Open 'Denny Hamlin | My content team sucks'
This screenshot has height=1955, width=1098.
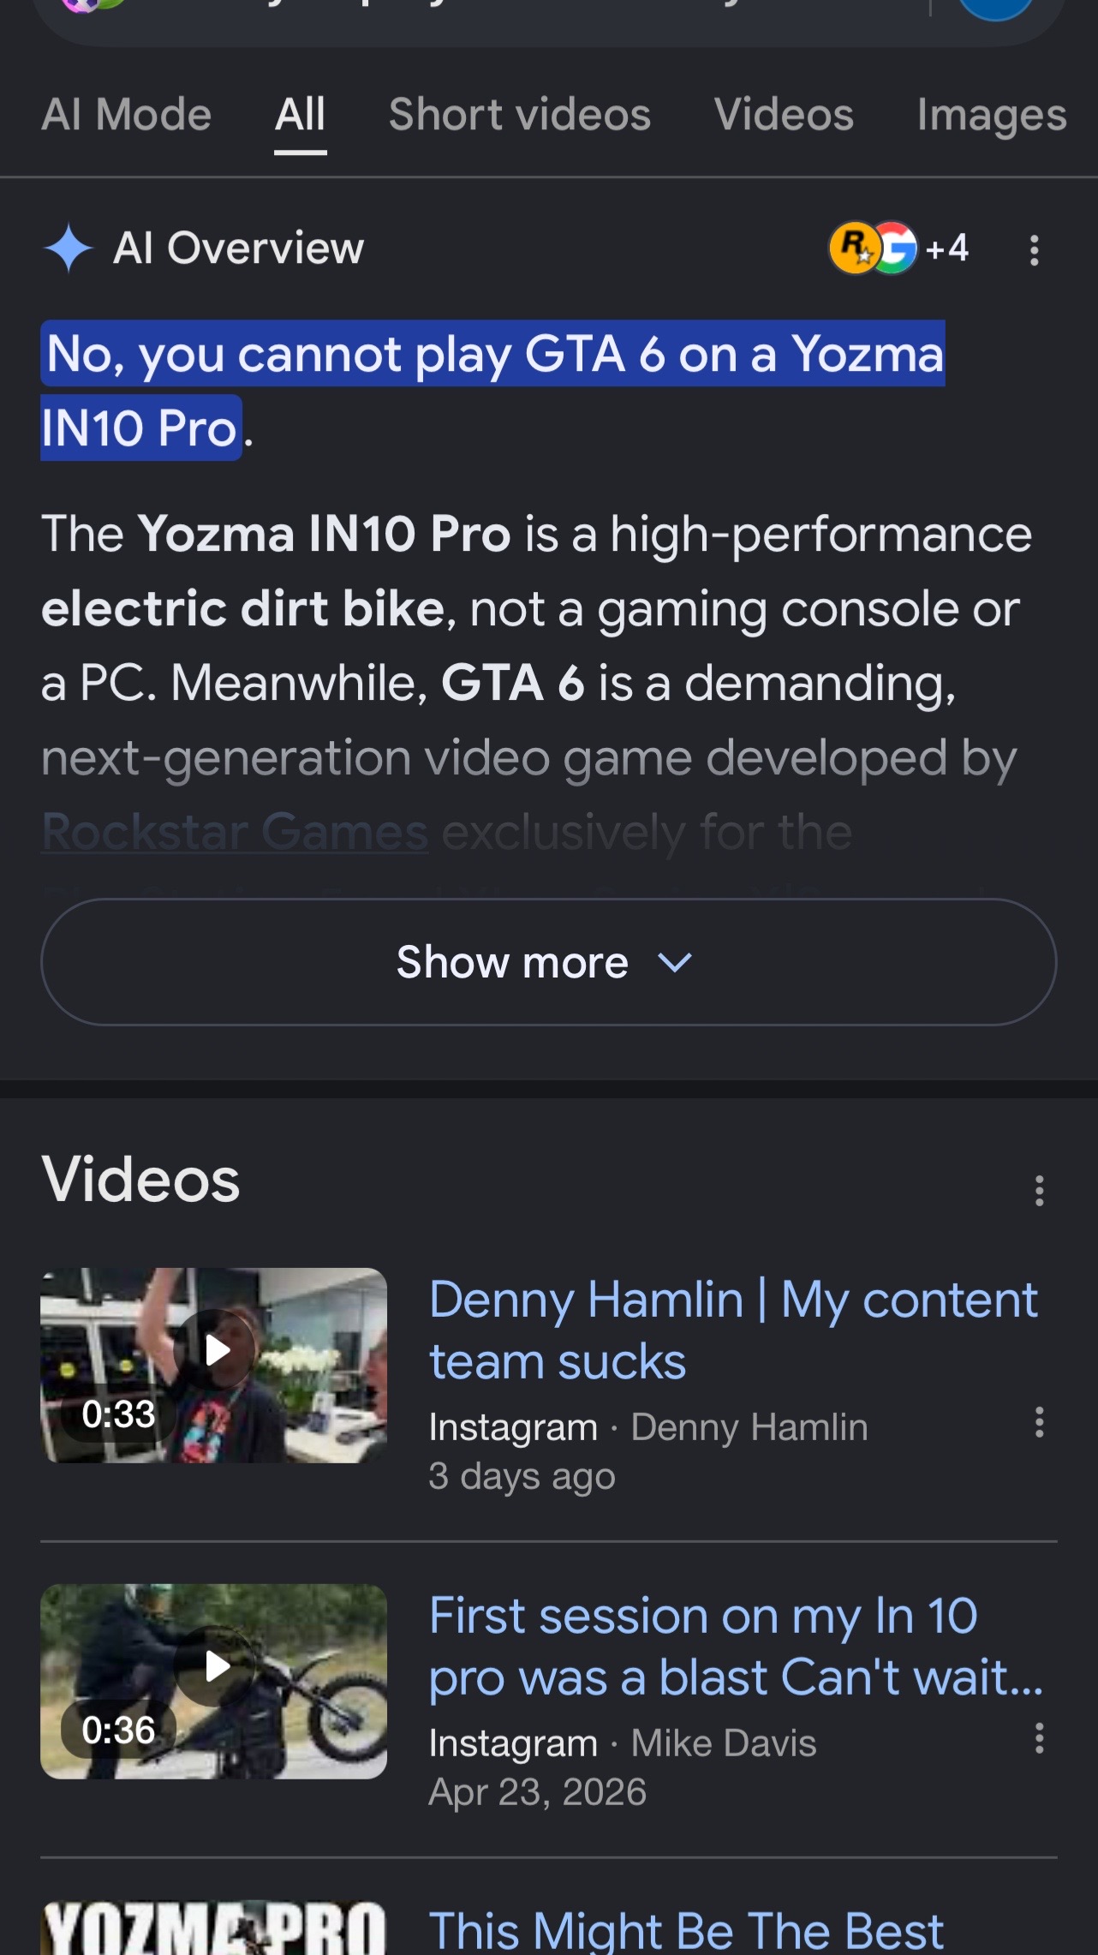click(x=733, y=1330)
